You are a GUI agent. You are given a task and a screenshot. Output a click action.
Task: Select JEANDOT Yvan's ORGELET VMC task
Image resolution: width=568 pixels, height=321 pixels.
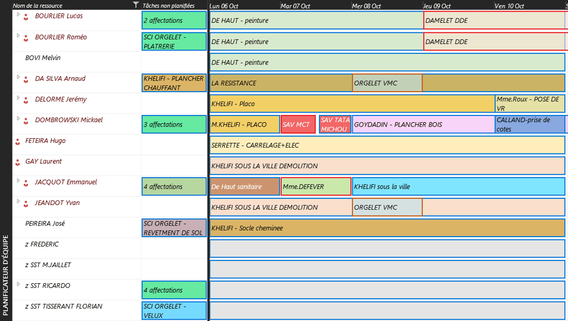tap(387, 207)
